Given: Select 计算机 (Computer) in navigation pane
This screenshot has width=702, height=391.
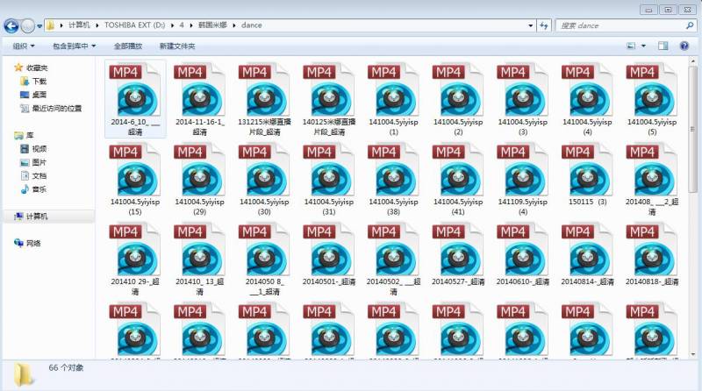Looking at the screenshot, I should (x=37, y=216).
